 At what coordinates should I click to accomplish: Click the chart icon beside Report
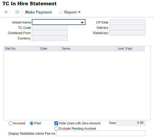61,12
